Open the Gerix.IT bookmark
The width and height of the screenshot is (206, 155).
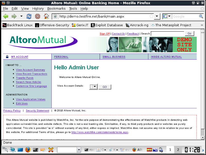(80, 25)
